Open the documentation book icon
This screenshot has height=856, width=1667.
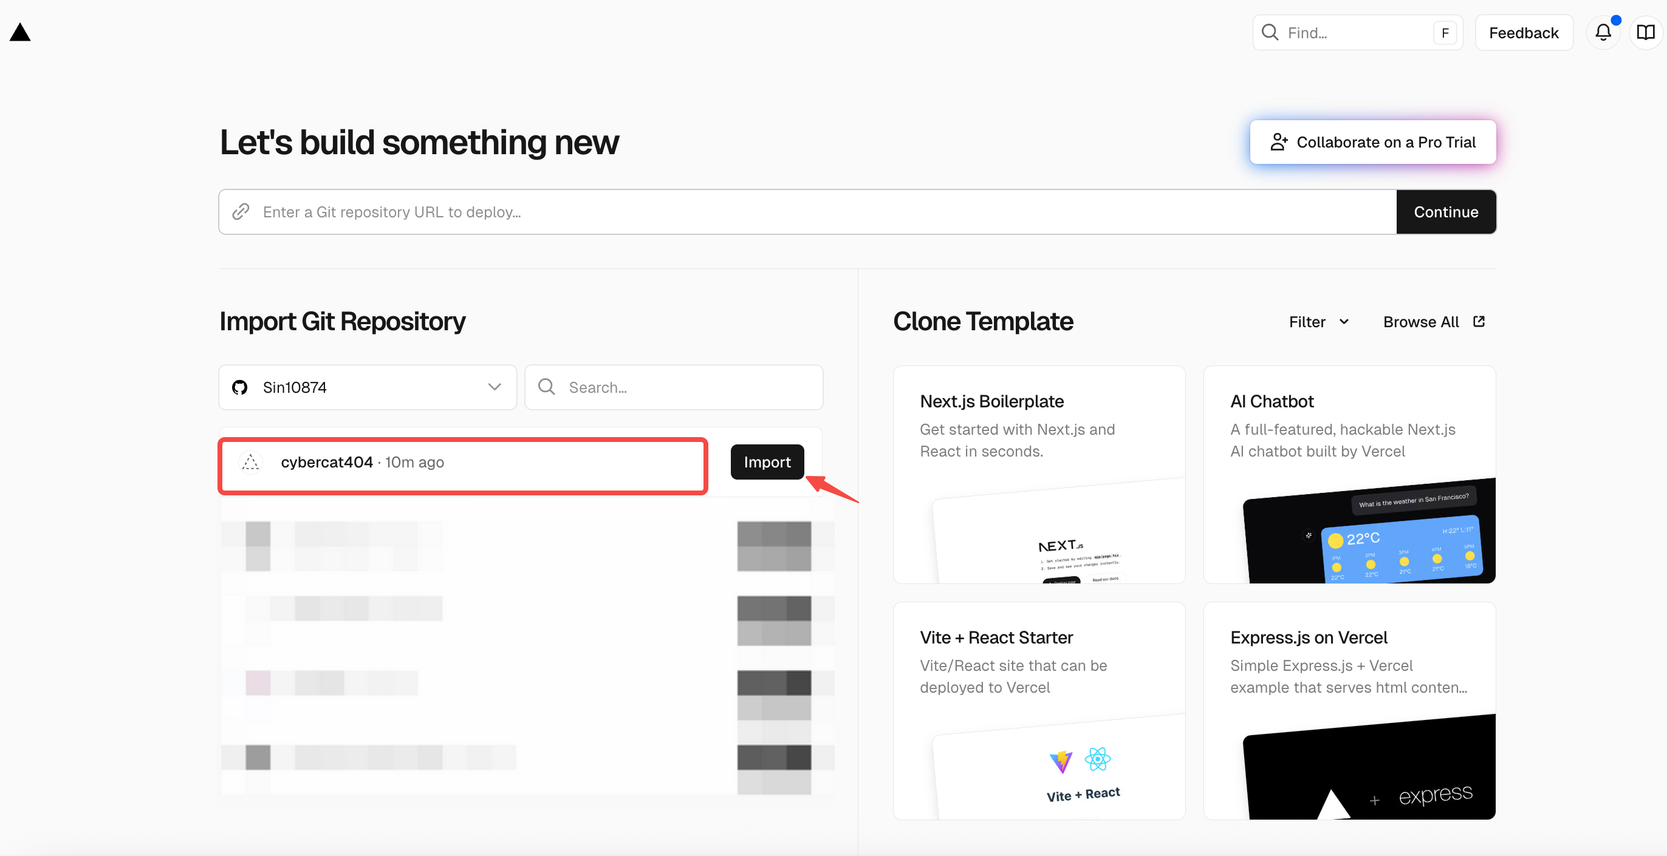tap(1646, 32)
